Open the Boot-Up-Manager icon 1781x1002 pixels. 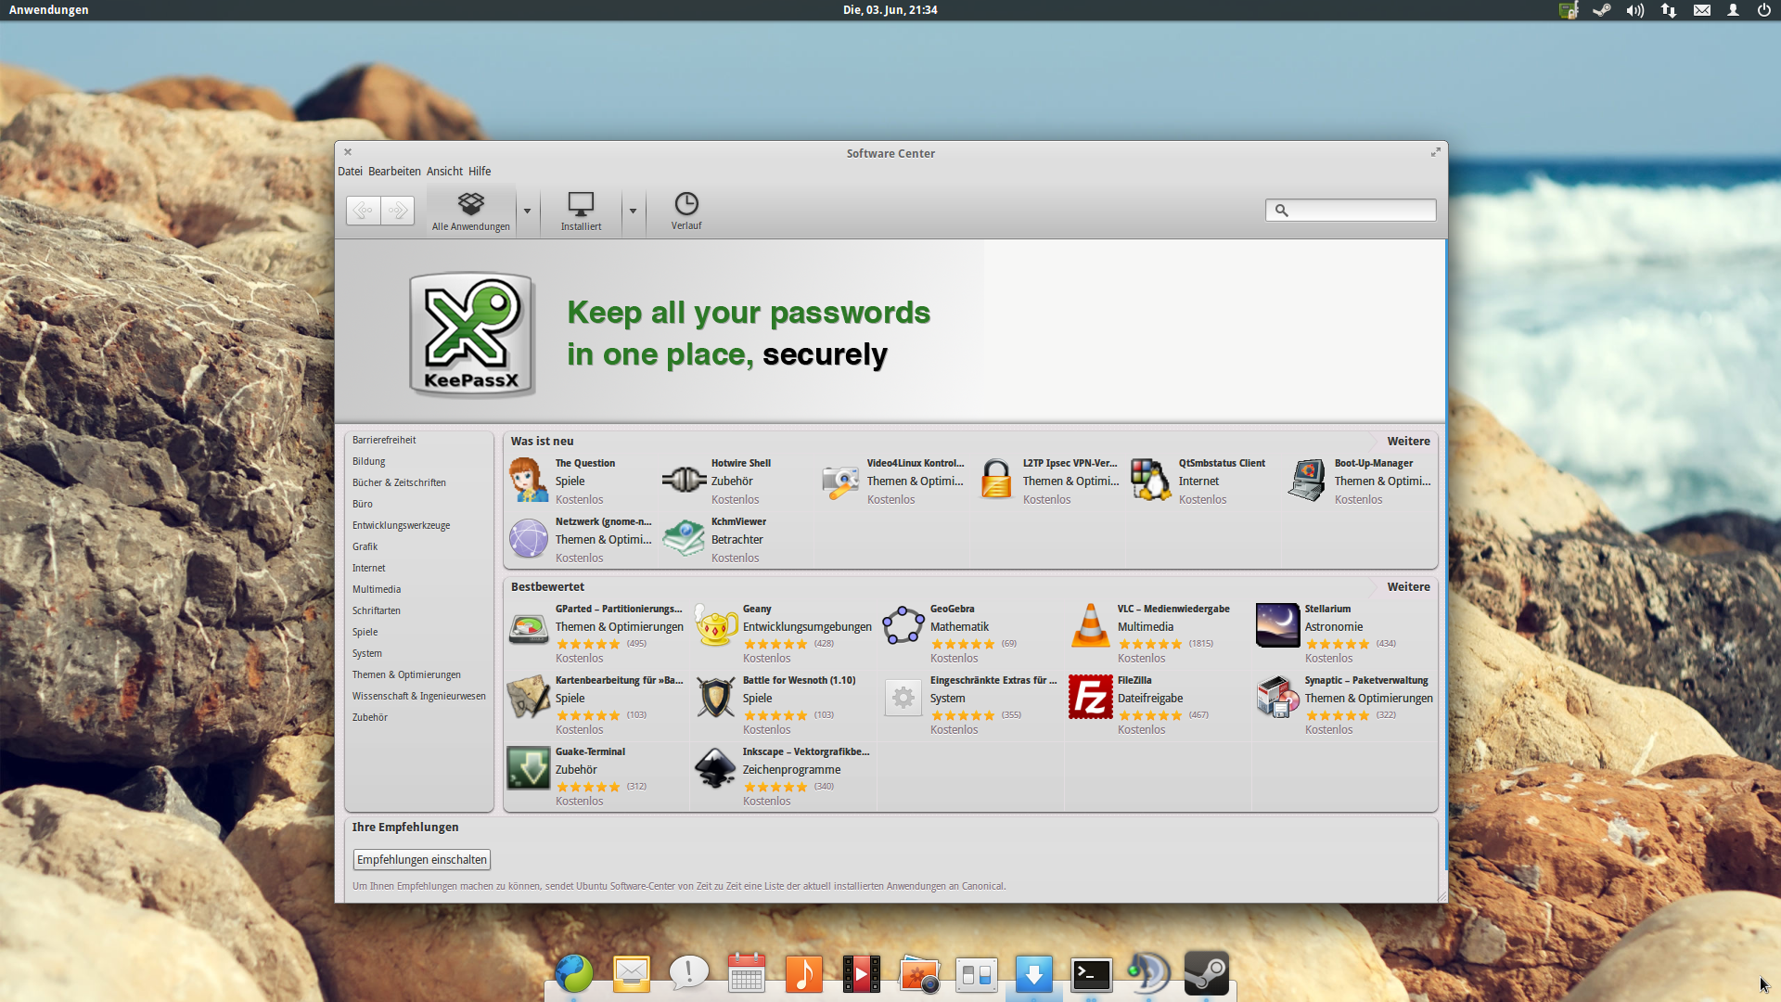coord(1307,480)
